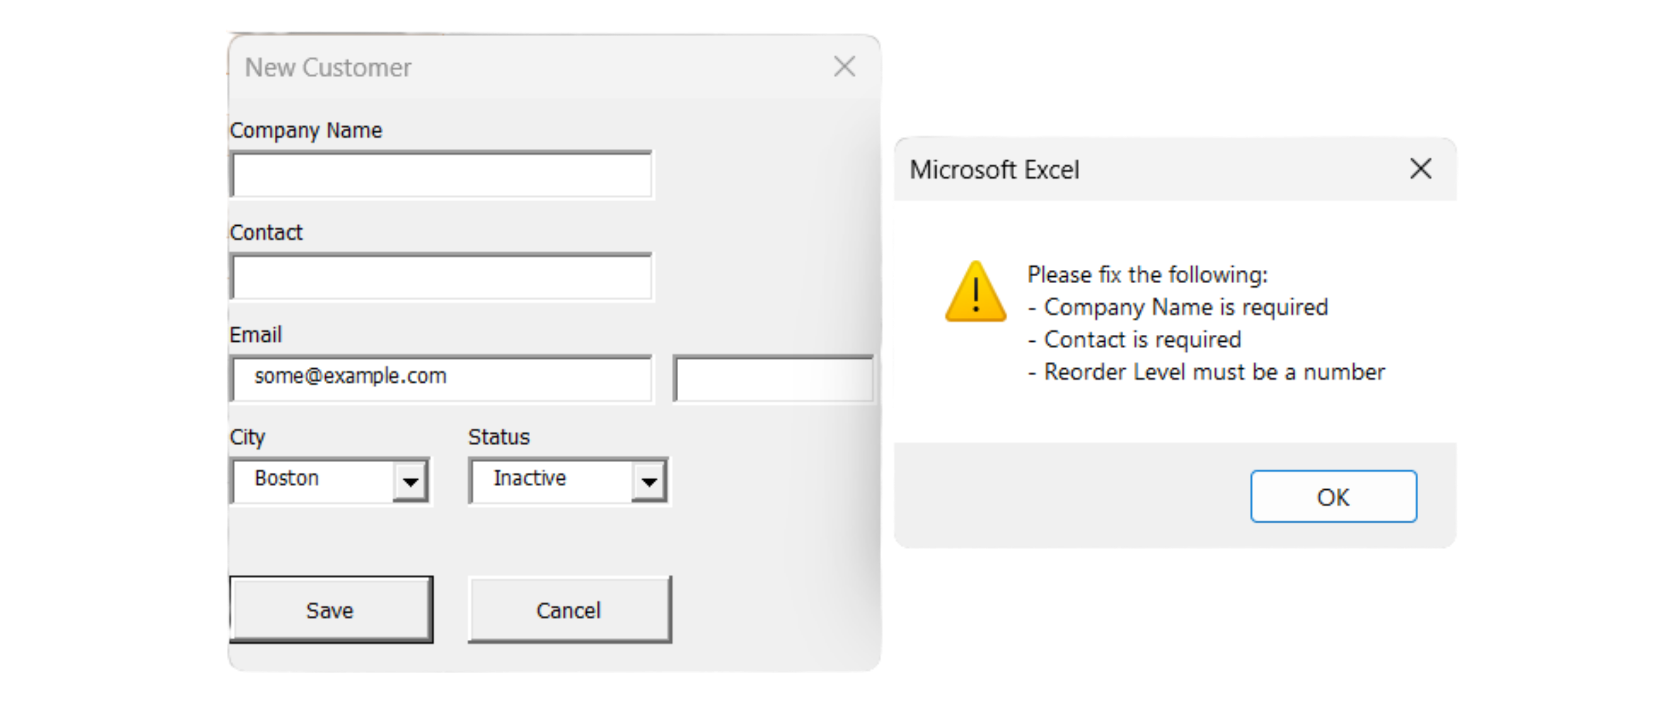Click the Boston value in City combo box

pyautogui.click(x=286, y=479)
